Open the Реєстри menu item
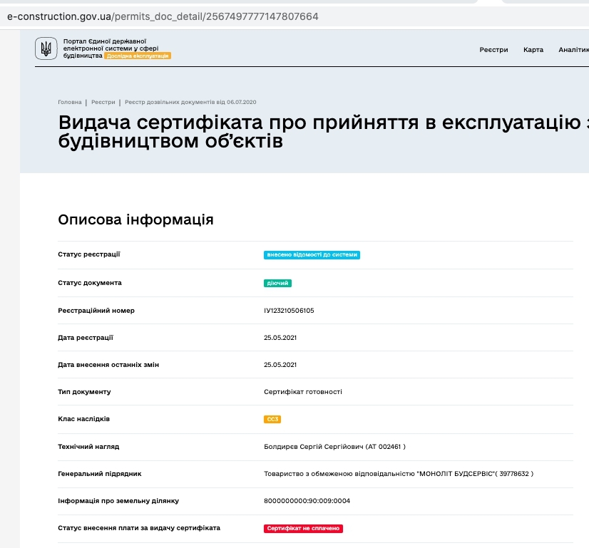Viewport: 589px width, 548px height. click(493, 50)
